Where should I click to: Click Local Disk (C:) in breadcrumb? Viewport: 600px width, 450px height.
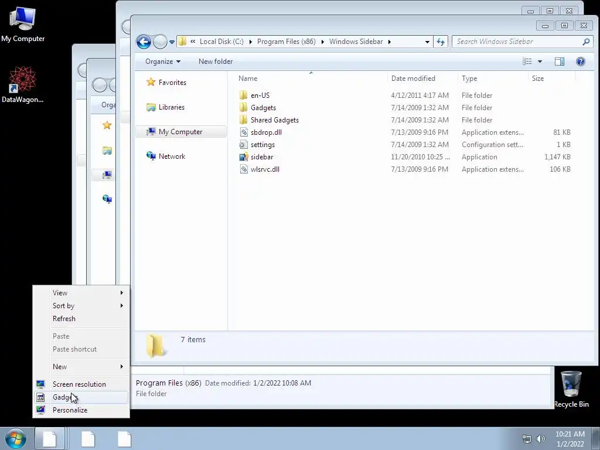[x=221, y=42]
